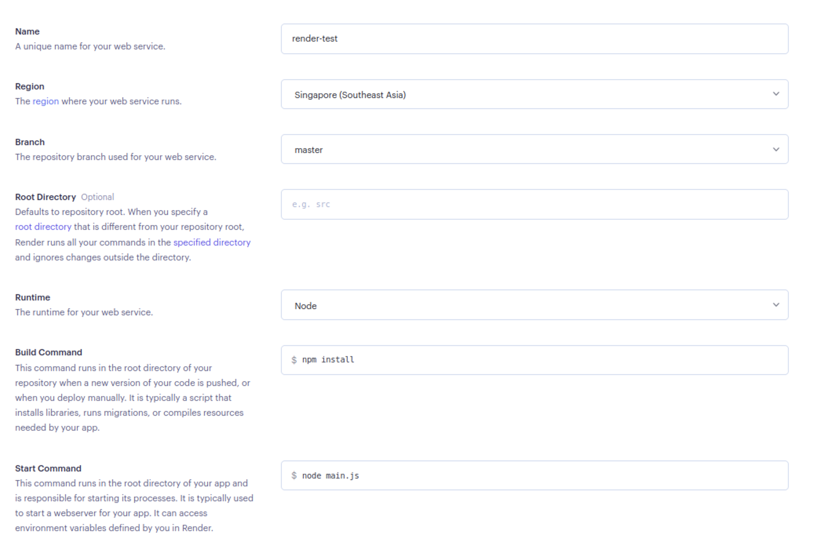Image resolution: width=817 pixels, height=546 pixels.
Task: Click the Build Command heading label
Action: (48, 352)
